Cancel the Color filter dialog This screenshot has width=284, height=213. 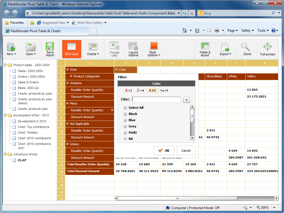186,151
